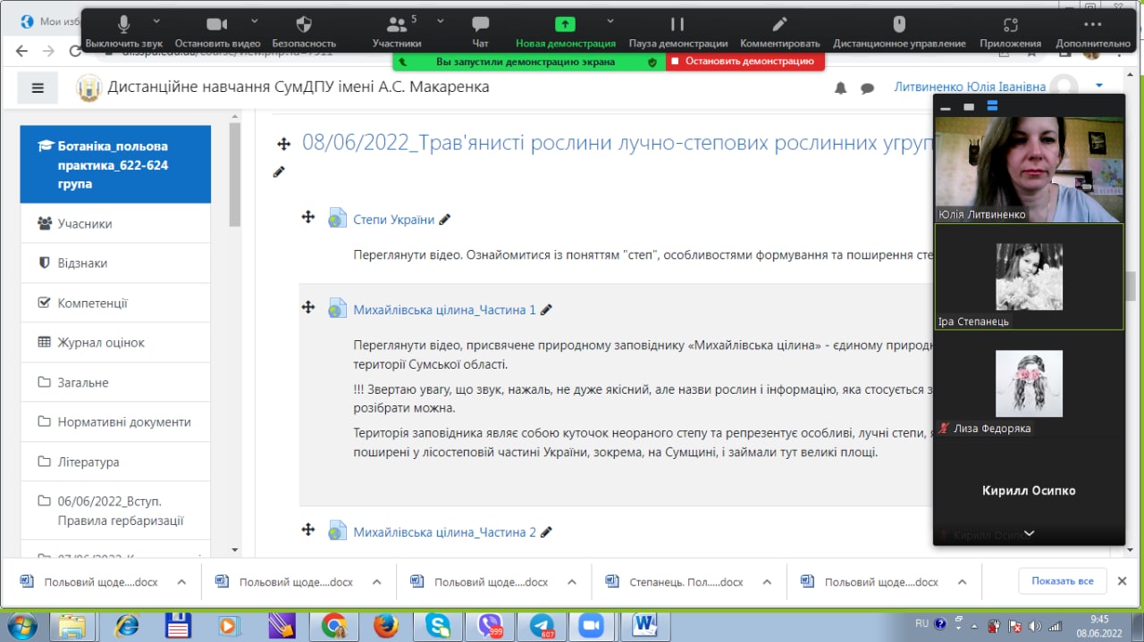
Task: Edit Михайлівська цілина_Частина 2 title pencil
Action: [546, 532]
